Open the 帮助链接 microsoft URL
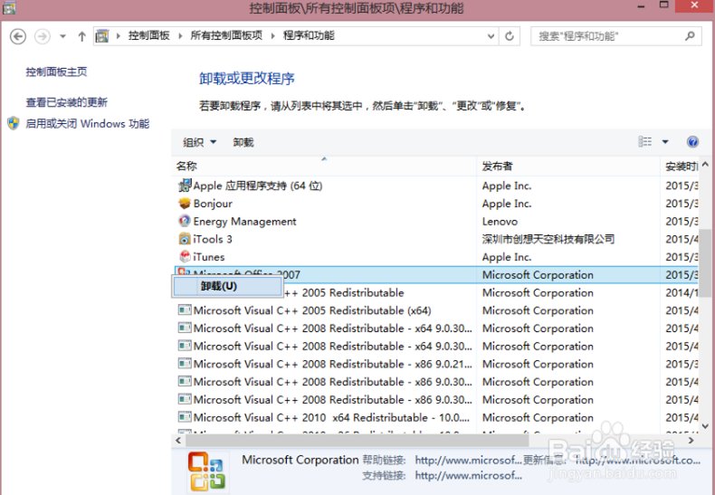Image resolution: width=715 pixels, height=495 pixels. point(468,460)
